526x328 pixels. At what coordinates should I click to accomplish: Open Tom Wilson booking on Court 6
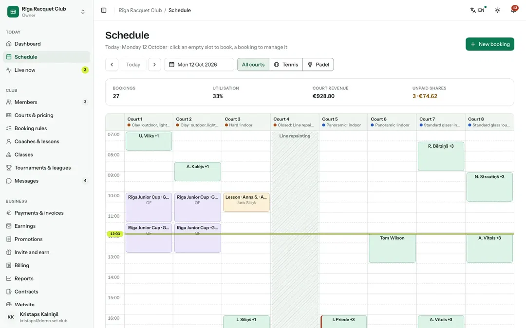coord(392,248)
